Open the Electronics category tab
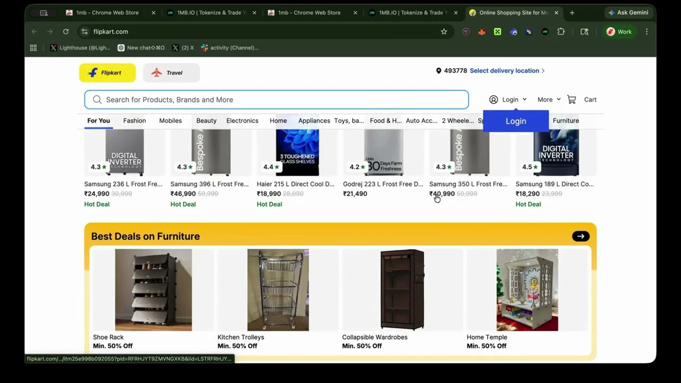Screen dimensions: 681x383 click(x=242, y=121)
